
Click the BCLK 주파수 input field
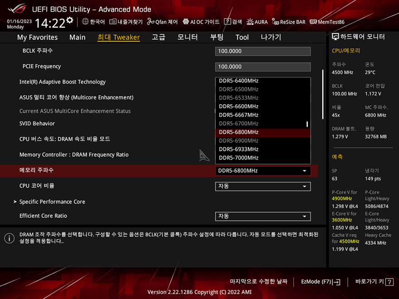click(263, 51)
